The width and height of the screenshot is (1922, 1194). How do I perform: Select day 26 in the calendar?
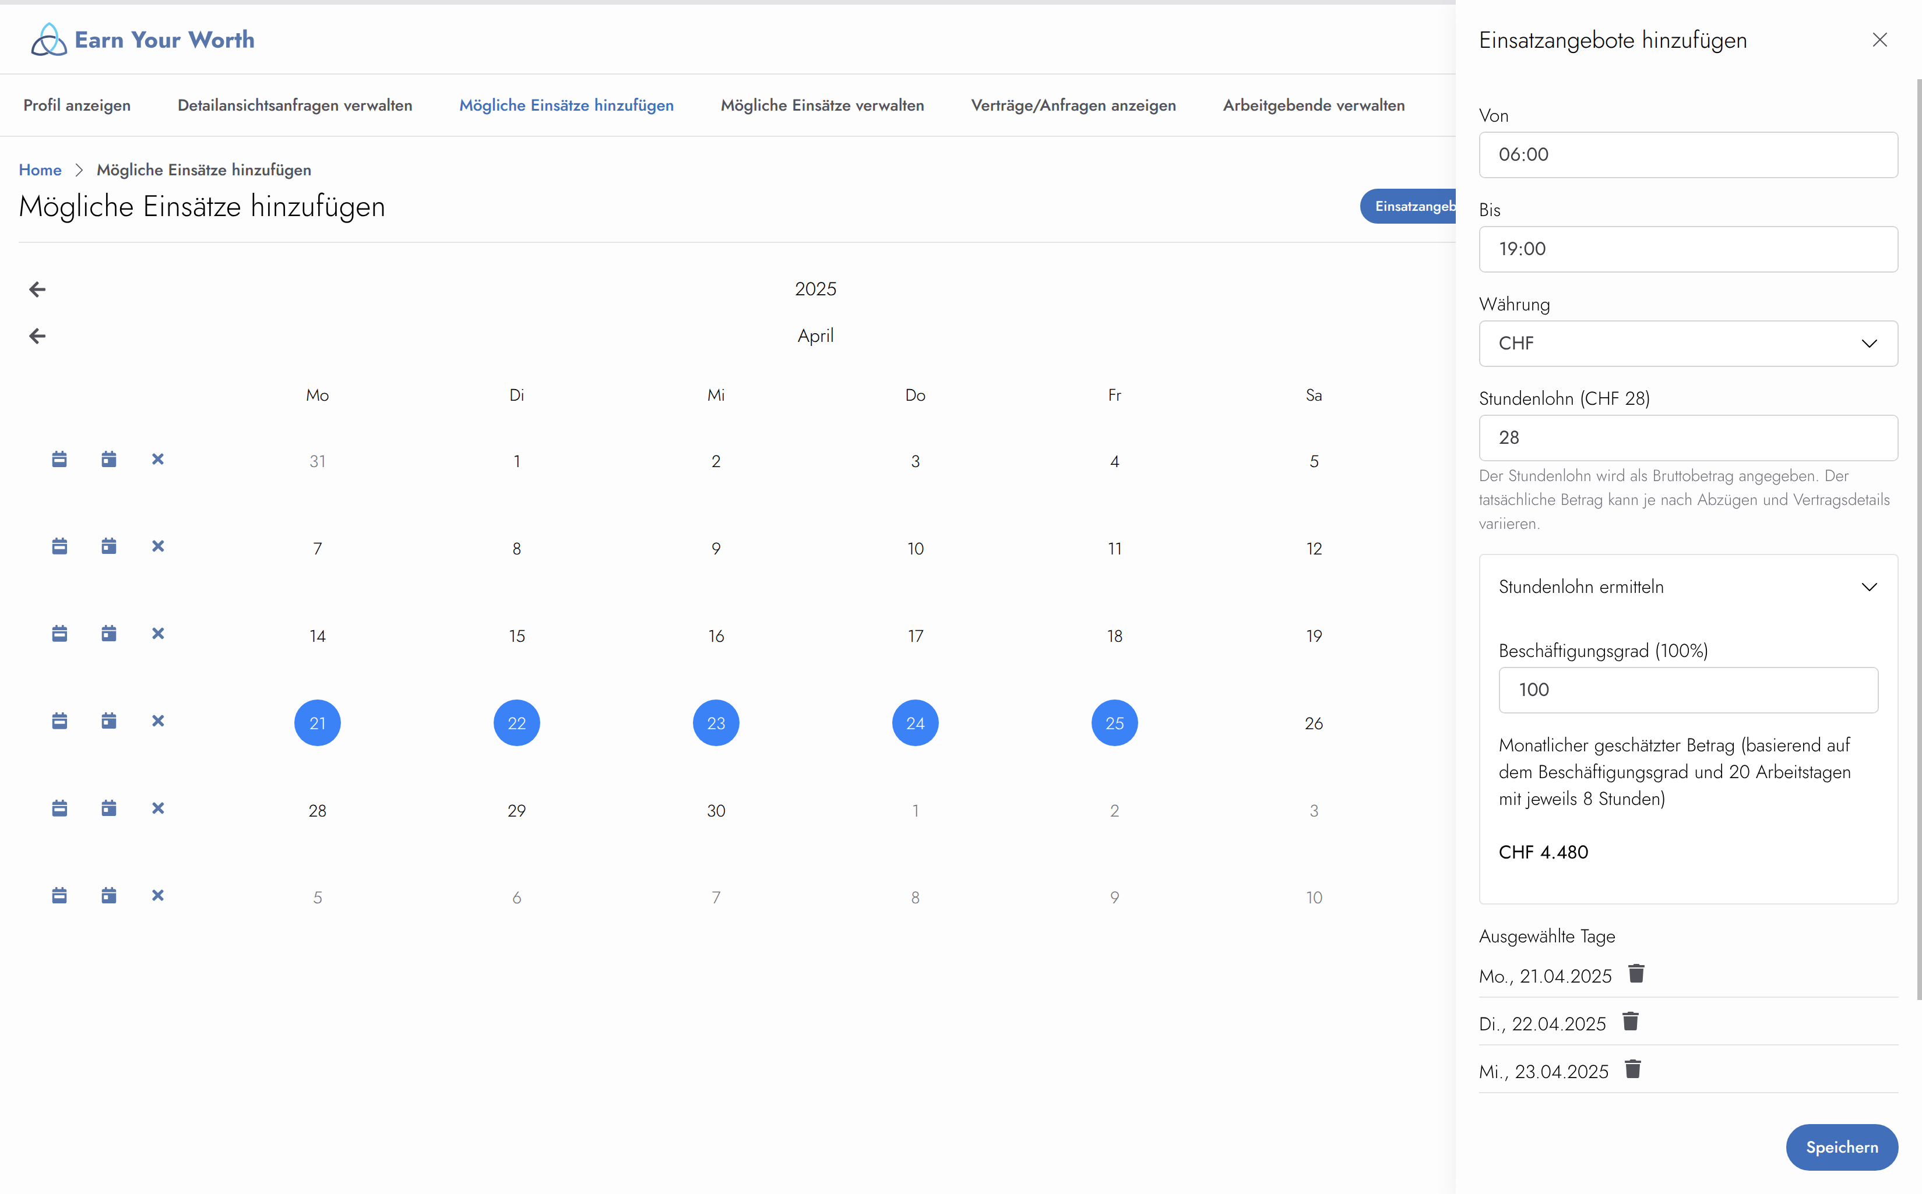(1313, 723)
